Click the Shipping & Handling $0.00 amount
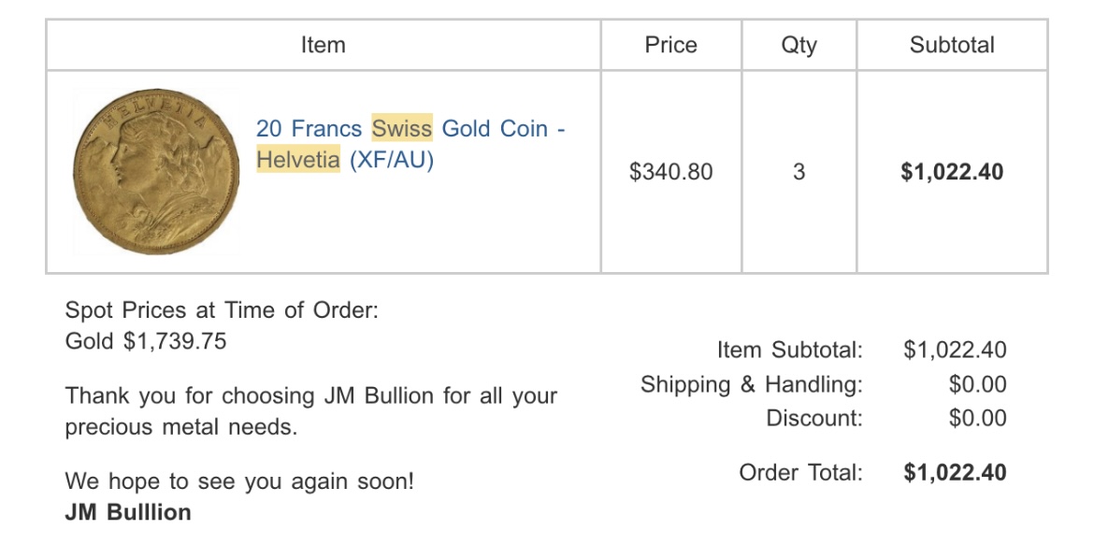 [977, 384]
